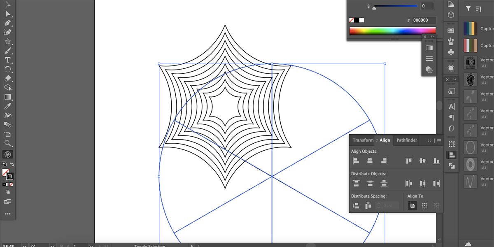Viewport: 494px width, 247px height.
Task: Enable Align To Artboard option
Action: [412, 205]
